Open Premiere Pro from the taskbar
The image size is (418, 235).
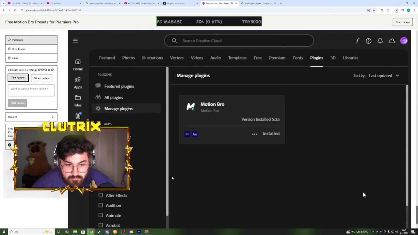(x=139, y=232)
